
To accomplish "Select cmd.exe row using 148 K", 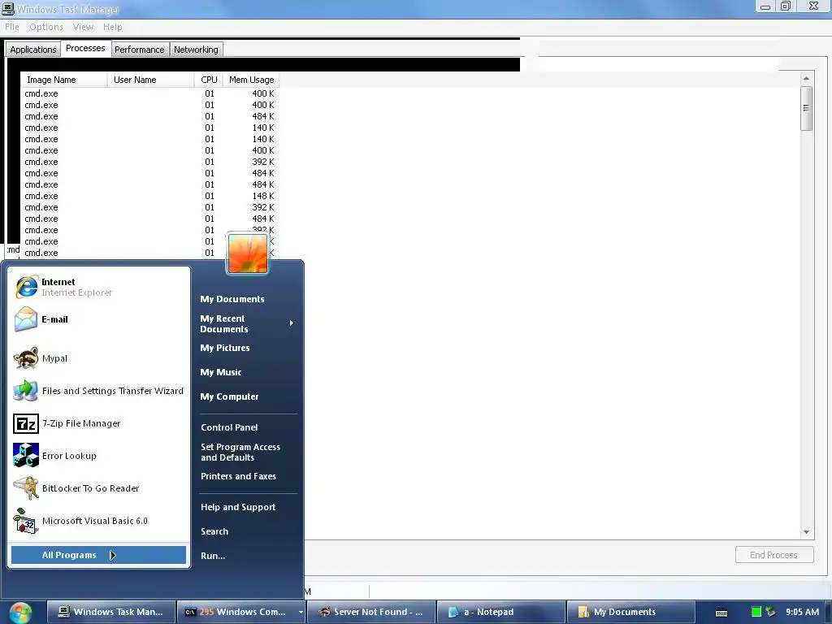I will click(x=149, y=196).
